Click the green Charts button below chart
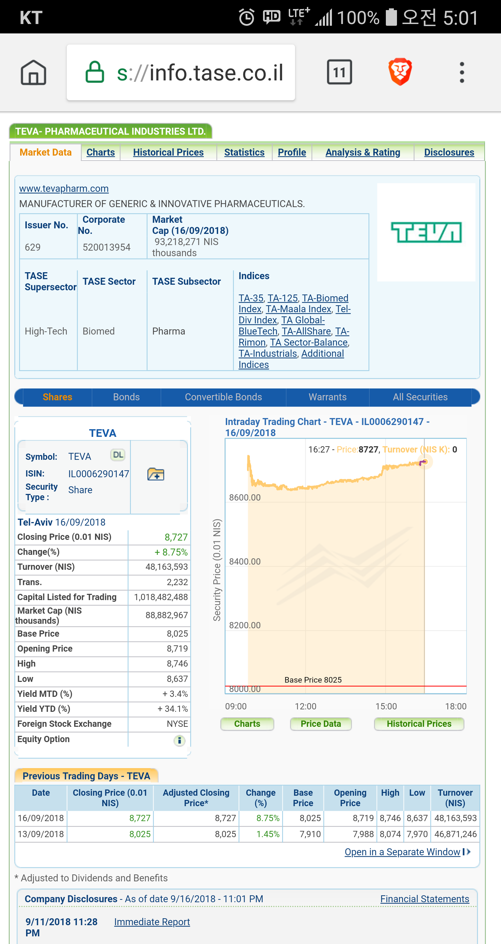501x944 pixels. [247, 724]
